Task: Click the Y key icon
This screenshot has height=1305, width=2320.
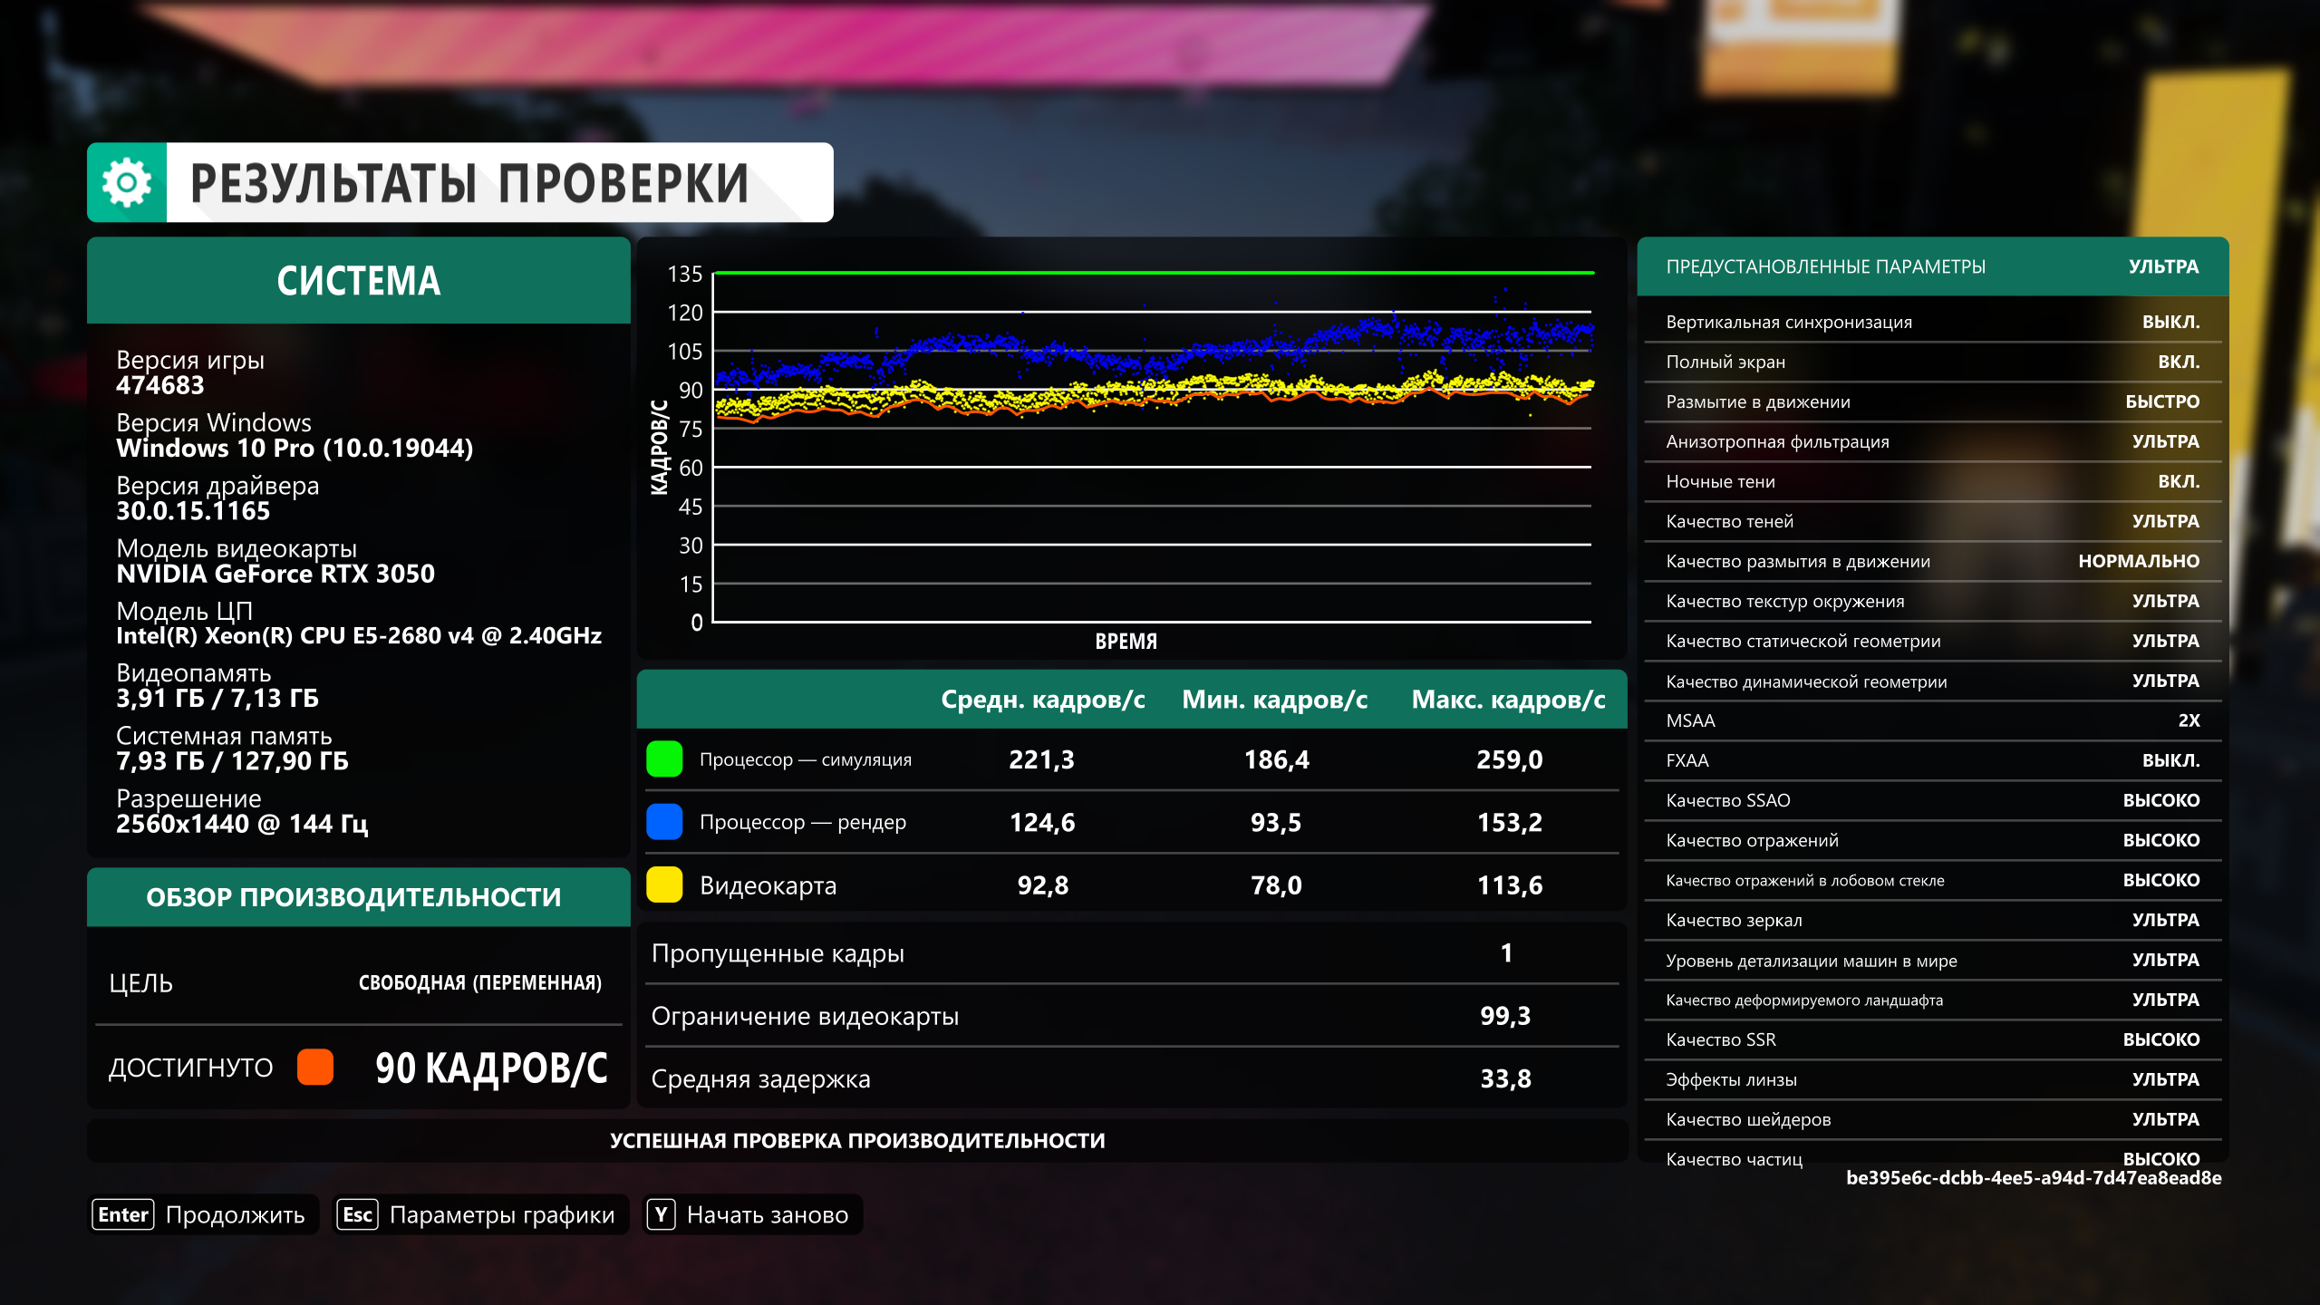Action: tap(661, 1215)
